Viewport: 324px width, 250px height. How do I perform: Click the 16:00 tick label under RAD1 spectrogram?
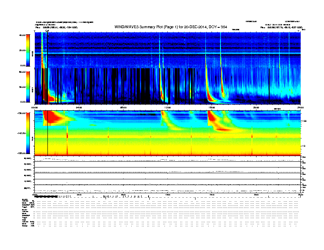point(212,107)
